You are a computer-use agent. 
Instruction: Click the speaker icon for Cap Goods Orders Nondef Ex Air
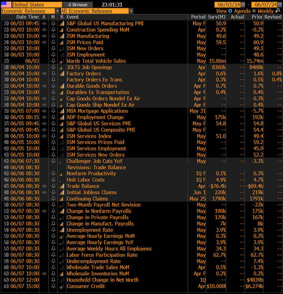pyautogui.click(x=44, y=99)
